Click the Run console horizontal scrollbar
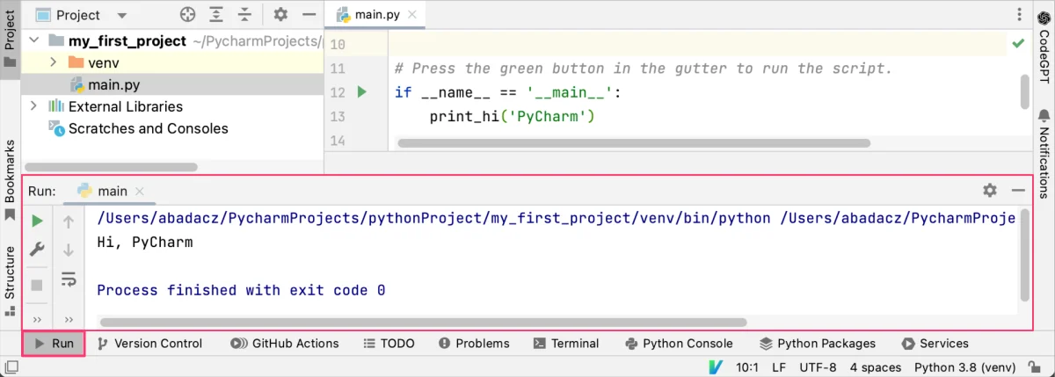 coord(423,323)
